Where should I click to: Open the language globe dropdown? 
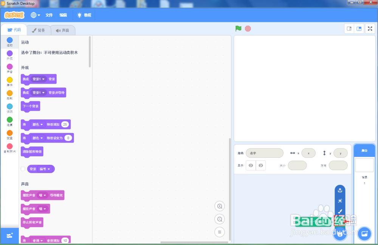35,15
